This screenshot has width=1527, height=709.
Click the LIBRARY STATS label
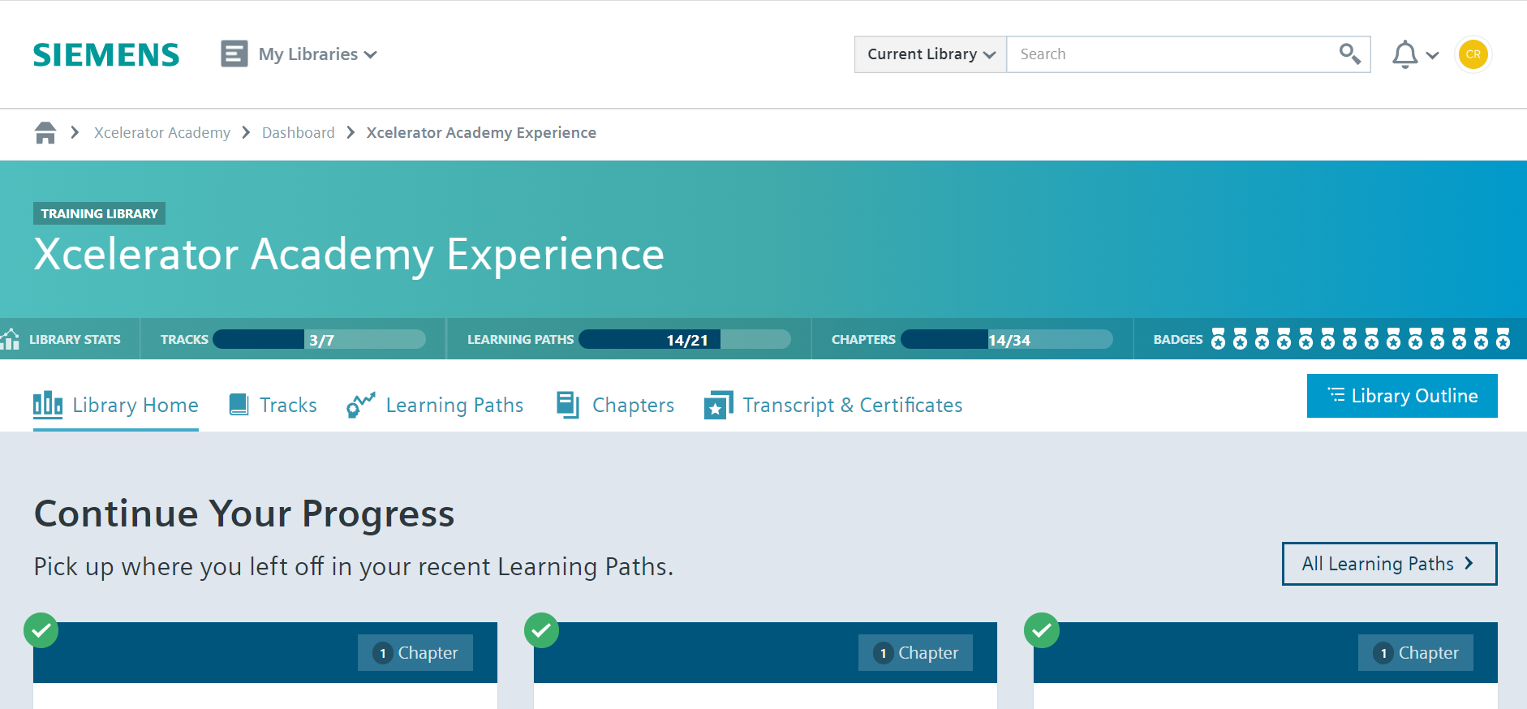pos(75,339)
